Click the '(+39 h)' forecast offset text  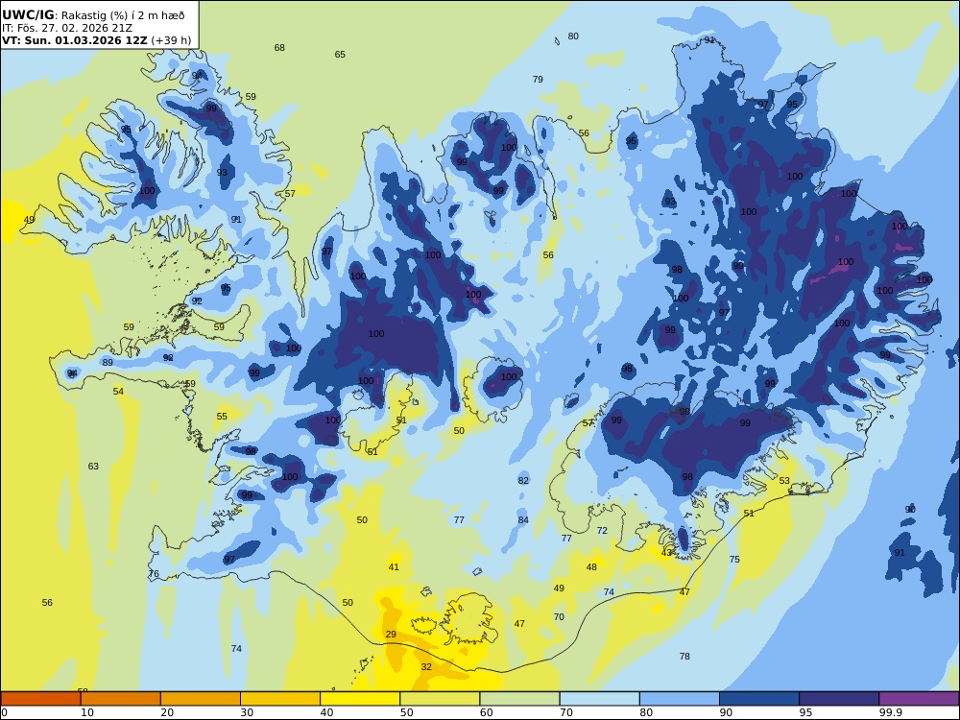coord(171,40)
